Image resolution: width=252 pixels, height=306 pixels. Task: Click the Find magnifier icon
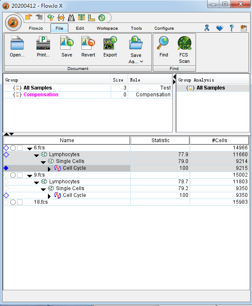click(x=163, y=43)
